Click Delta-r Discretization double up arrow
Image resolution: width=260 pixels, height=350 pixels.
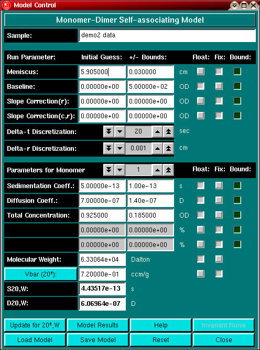[x=168, y=148]
